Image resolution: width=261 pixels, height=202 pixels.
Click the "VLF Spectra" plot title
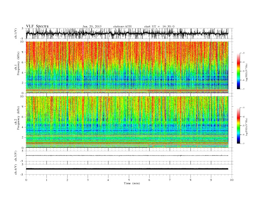coord(37,26)
